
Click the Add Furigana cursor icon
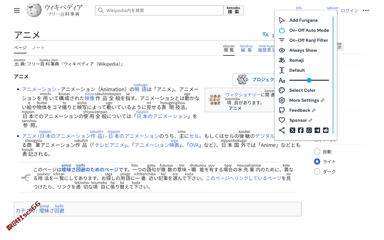[x=282, y=20]
